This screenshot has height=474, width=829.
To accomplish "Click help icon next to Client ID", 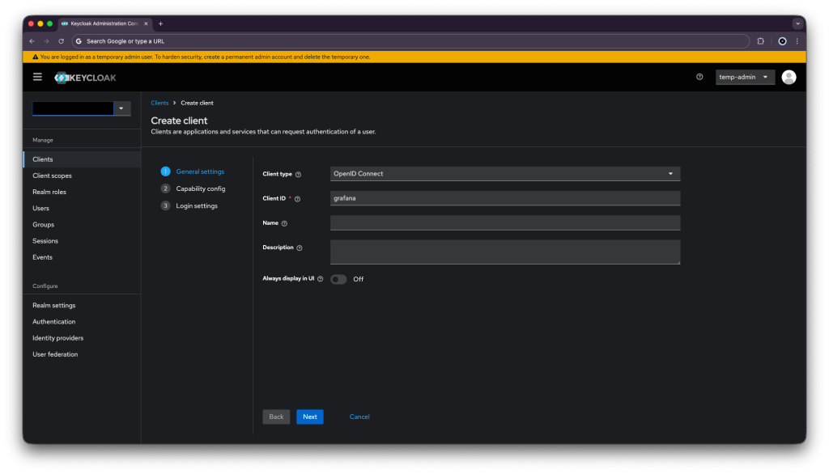I will (297, 199).
